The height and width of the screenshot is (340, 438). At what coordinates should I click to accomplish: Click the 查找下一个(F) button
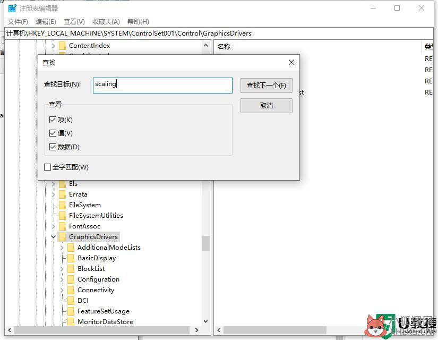pos(266,86)
